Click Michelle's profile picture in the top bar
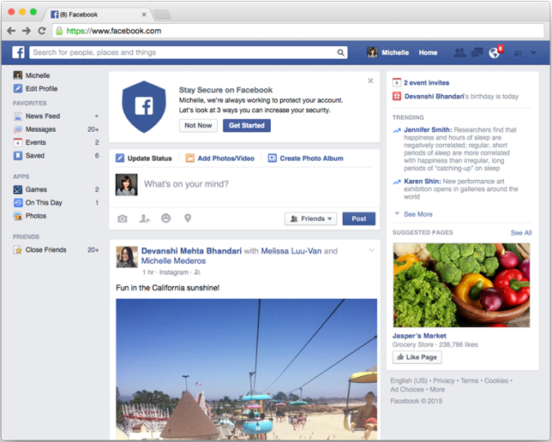Viewport: 552px width, 442px height. tap(372, 52)
